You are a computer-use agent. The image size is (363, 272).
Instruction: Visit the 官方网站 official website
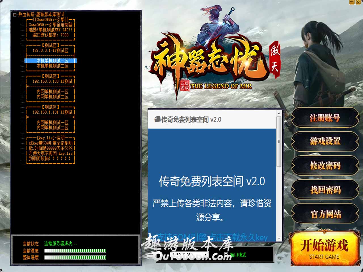point(325,214)
